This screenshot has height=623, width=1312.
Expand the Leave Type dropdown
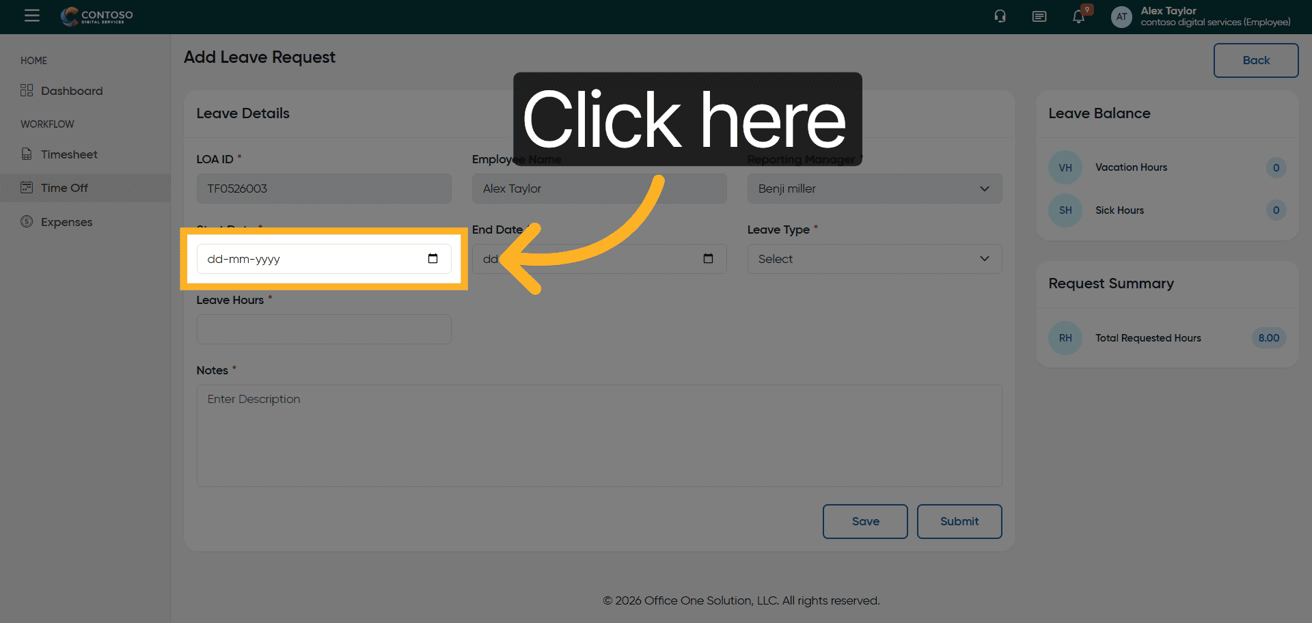point(874,259)
